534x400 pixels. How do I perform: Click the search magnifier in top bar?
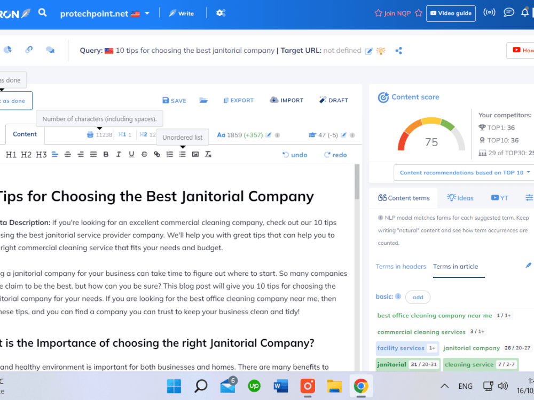[42, 13]
